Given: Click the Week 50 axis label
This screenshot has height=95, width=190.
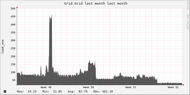Looking at the screenshot, I should (88, 87).
